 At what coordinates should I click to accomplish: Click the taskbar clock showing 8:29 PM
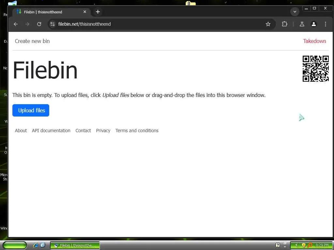pyautogui.click(x=322, y=245)
